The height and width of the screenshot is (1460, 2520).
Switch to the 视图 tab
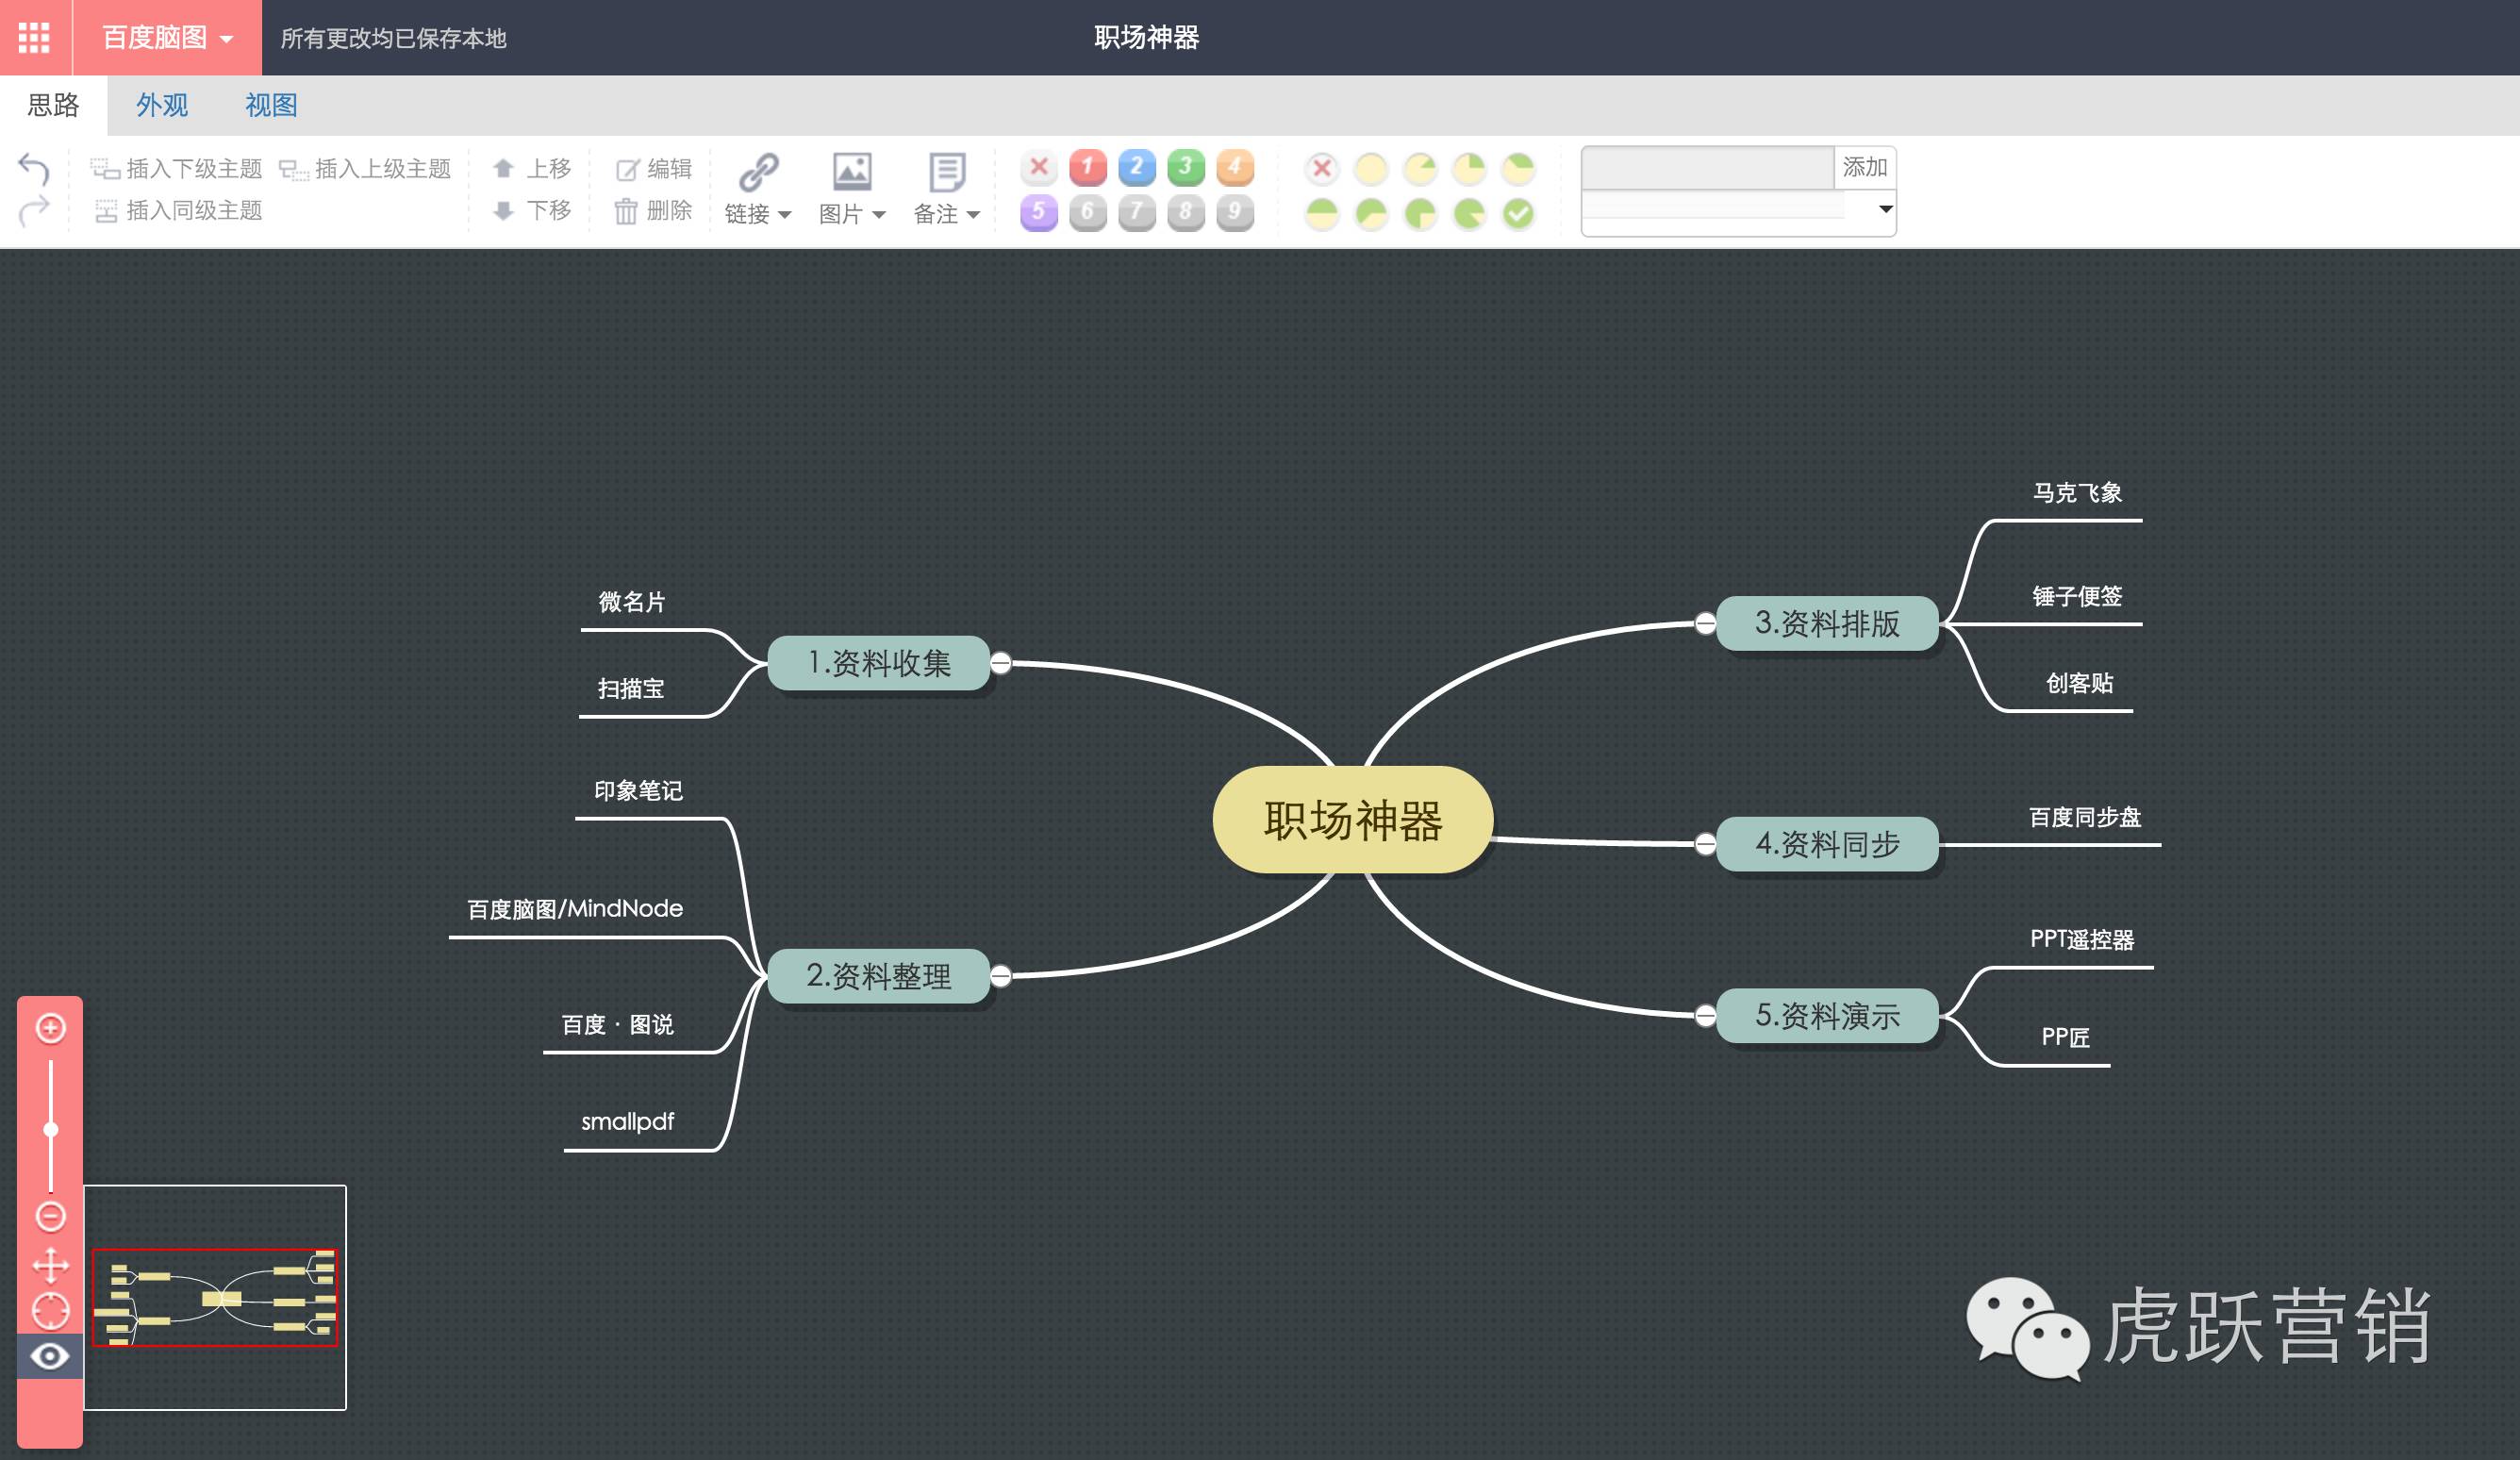tap(271, 105)
